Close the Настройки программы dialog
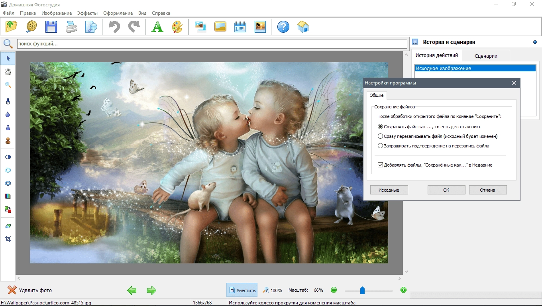The width and height of the screenshot is (542, 306). tap(514, 83)
